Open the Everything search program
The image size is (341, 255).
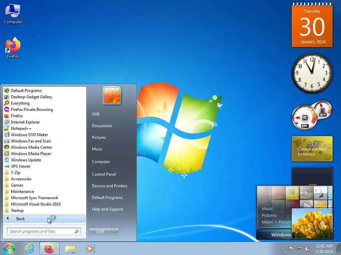pos(45,103)
